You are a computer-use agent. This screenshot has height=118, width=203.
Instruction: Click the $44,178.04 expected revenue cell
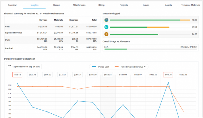(42, 33)
